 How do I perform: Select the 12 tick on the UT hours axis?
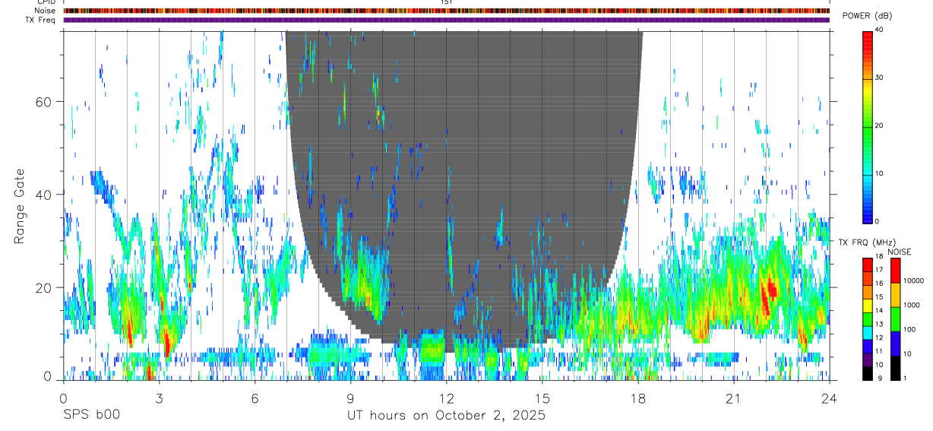(447, 398)
